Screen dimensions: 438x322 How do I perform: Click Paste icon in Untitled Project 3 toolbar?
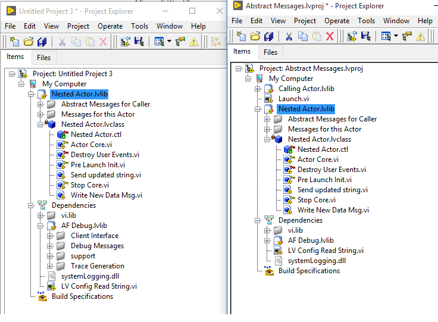point(90,42)
